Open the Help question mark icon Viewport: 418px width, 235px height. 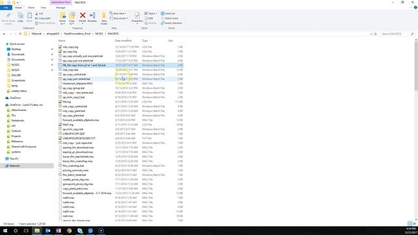coord(415,7)
